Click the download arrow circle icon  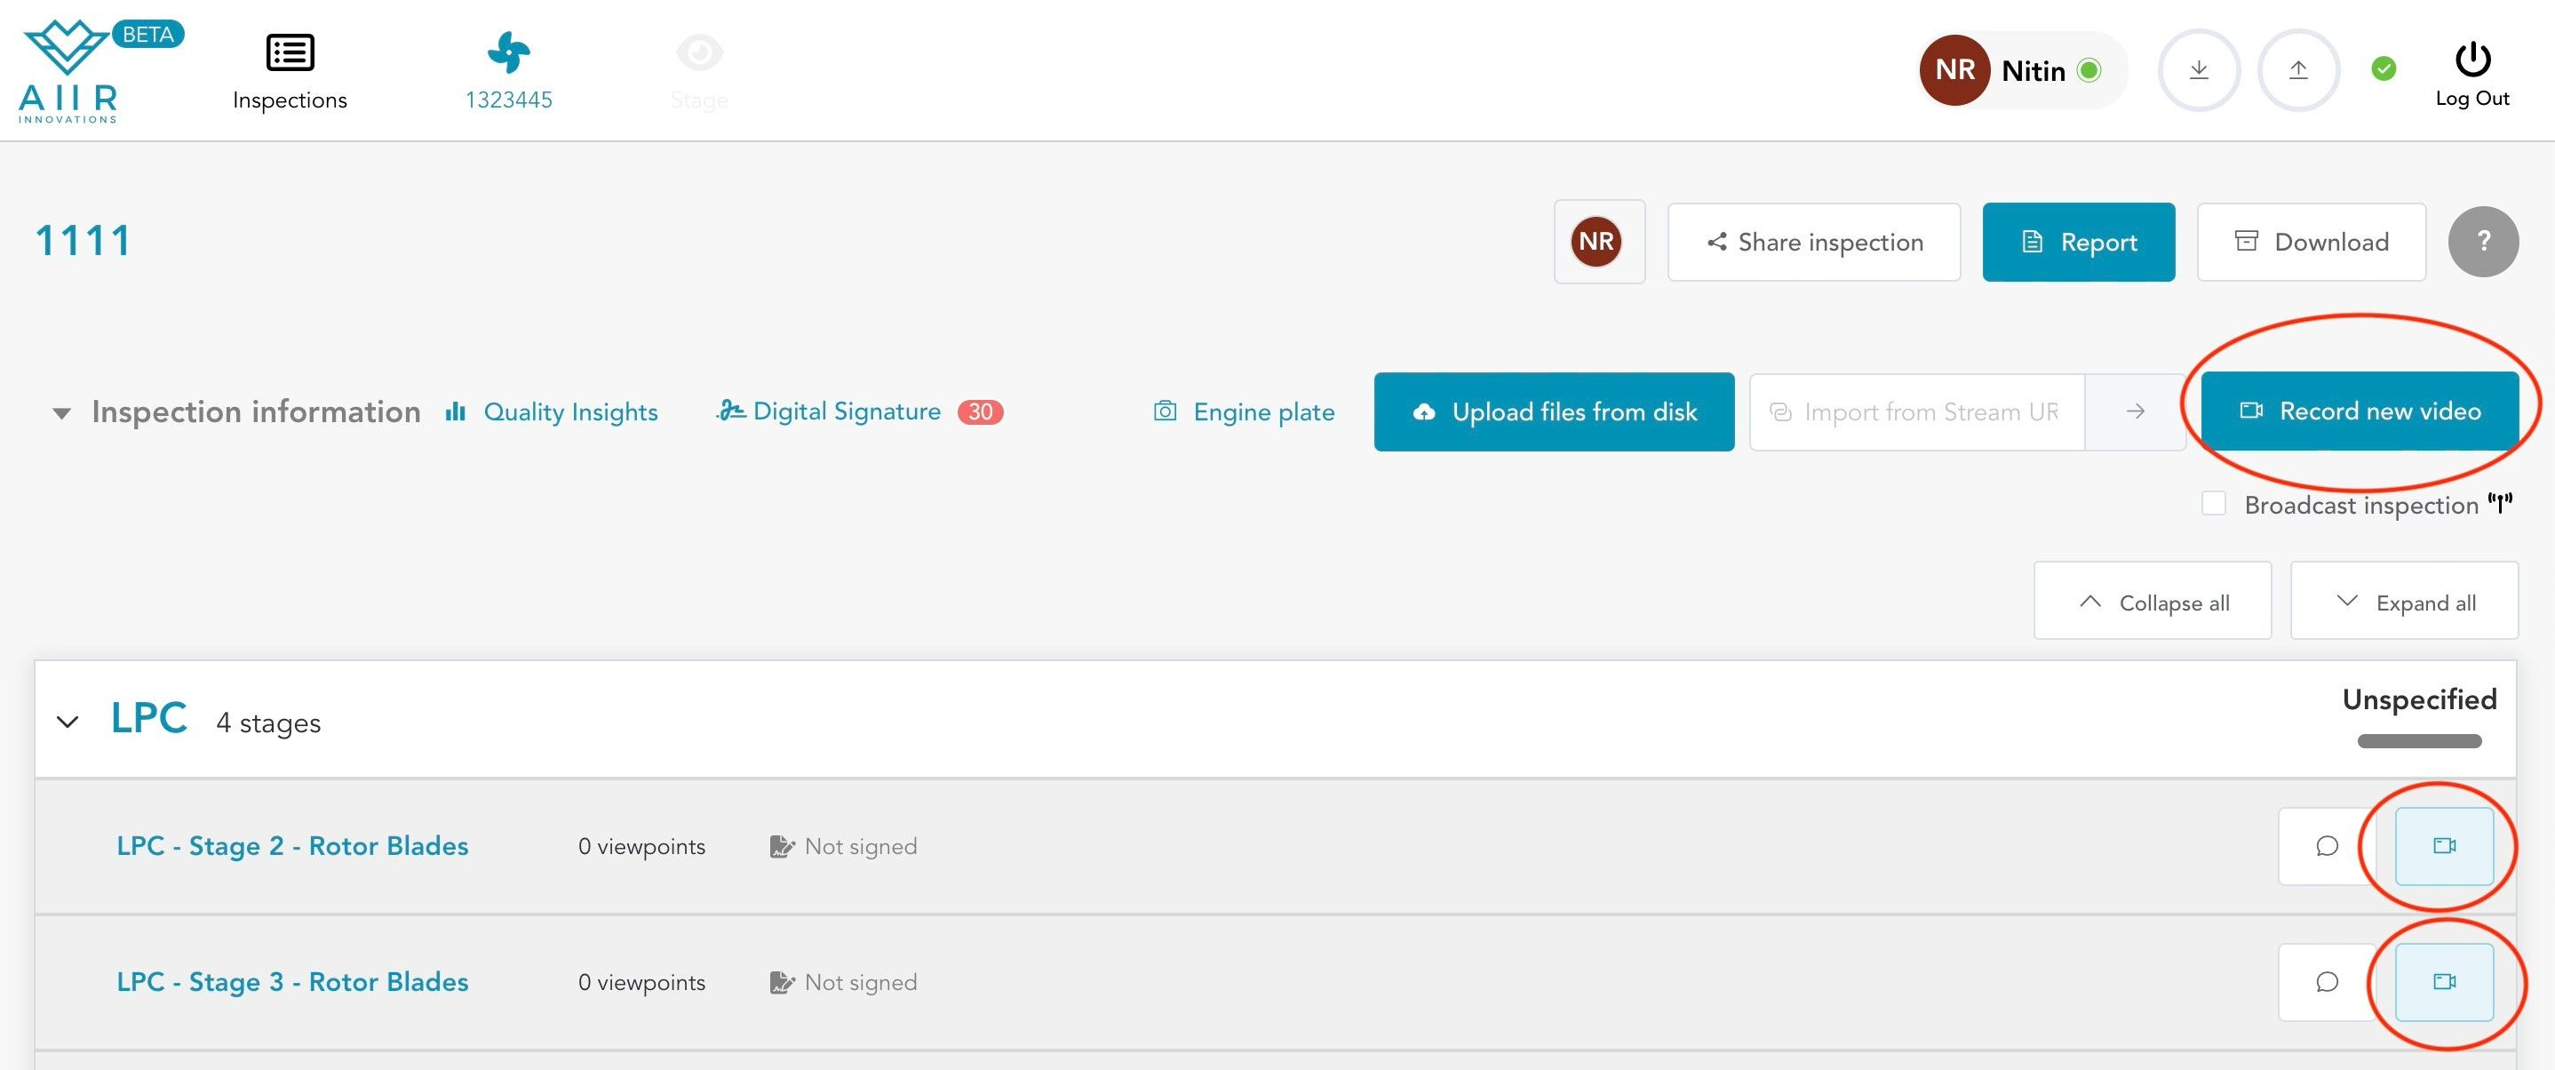[2198, 70]
